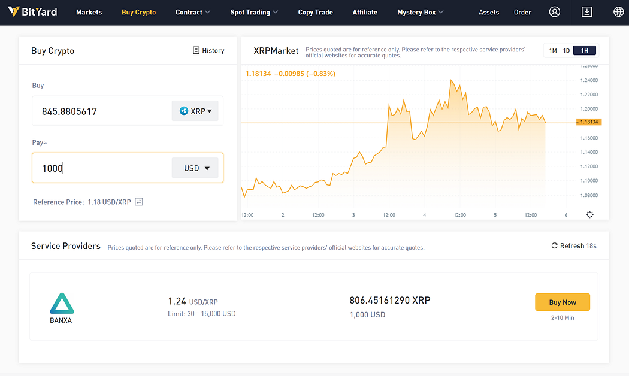Screen dimensions: 629x376
Task: Expand the Contract menu
Action: click(193, 12)
